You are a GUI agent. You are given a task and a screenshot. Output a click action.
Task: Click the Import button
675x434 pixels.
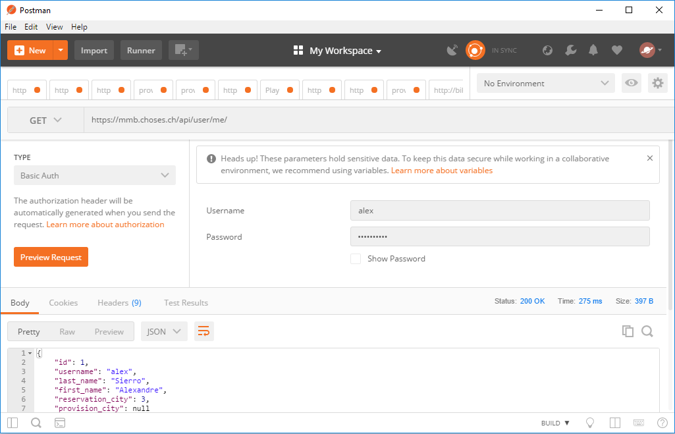[94, 50]
